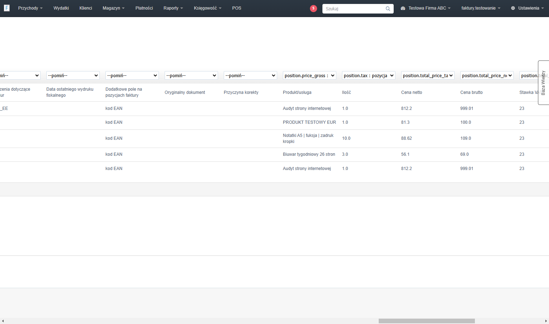Go to Płatności
This screenshot has width=549, height=324.
pyautogui.click(x=144, y=8)
